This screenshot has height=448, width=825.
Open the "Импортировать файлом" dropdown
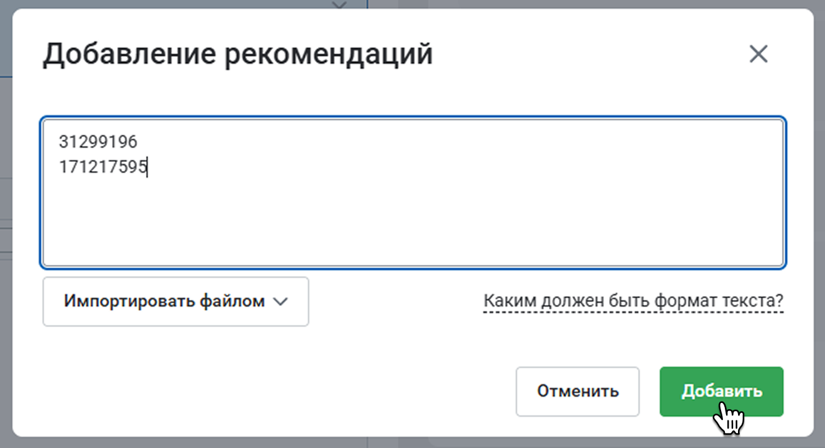pyautogui.click(x=175, y=301)
